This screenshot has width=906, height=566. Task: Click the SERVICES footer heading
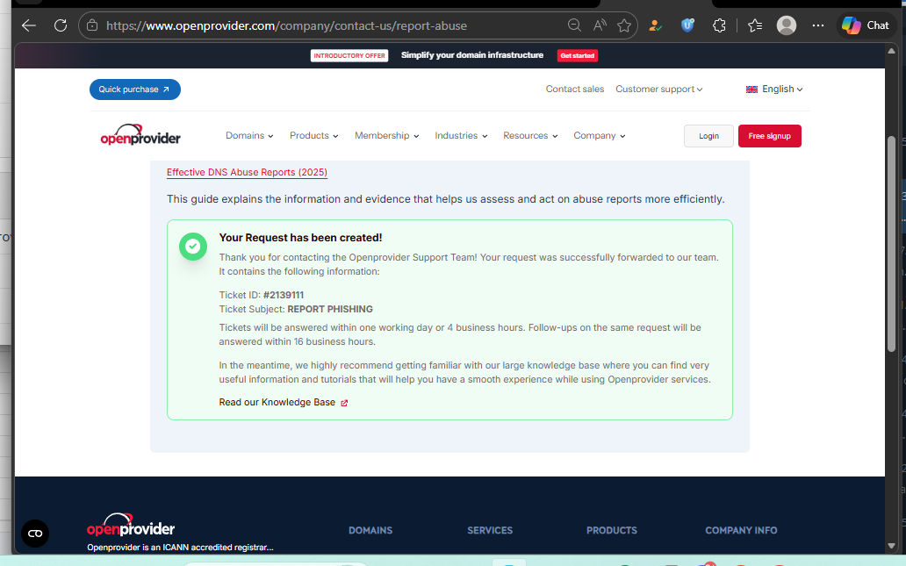point(490,530)
